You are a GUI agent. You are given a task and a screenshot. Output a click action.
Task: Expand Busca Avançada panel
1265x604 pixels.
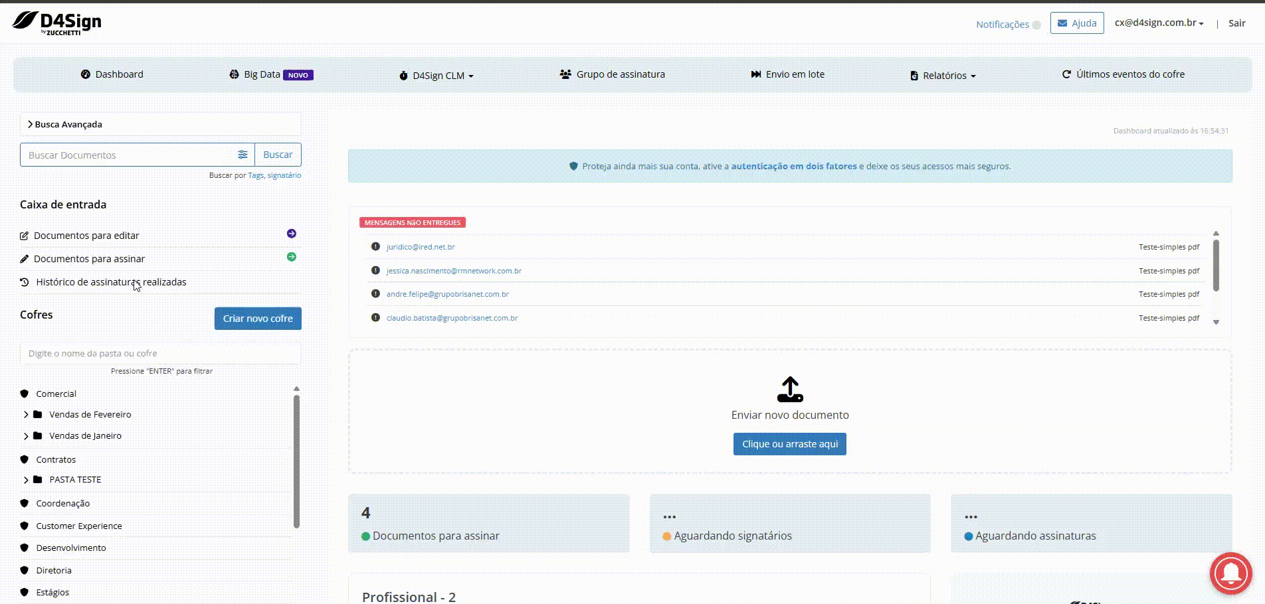click(x=160, y=124)
